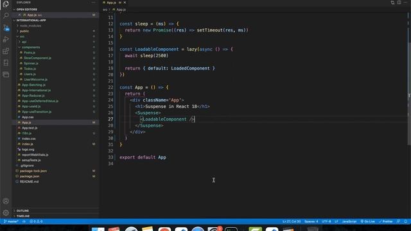
Task: Open App.css file
Action: coord(28,117)
